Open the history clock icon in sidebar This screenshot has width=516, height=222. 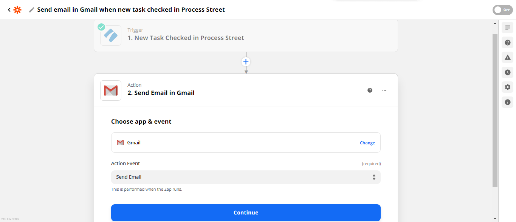click(507, 72)
